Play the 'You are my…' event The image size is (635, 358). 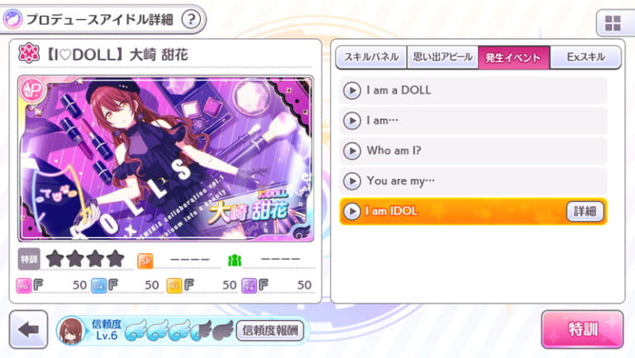pyautogui.click(x=352, y=181)
